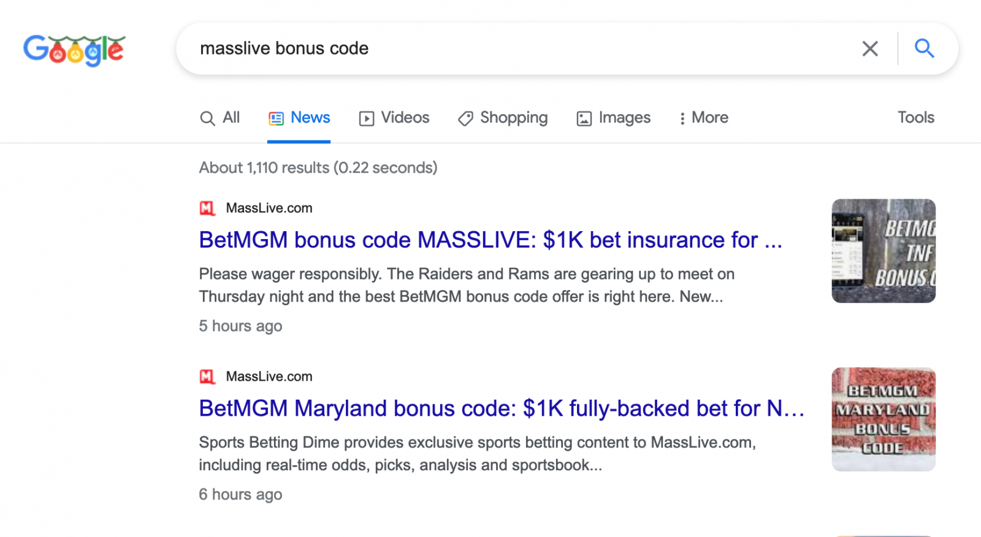Switch to the All tab
This screenshot has height=537, width=981.
(x=220, y=118)
